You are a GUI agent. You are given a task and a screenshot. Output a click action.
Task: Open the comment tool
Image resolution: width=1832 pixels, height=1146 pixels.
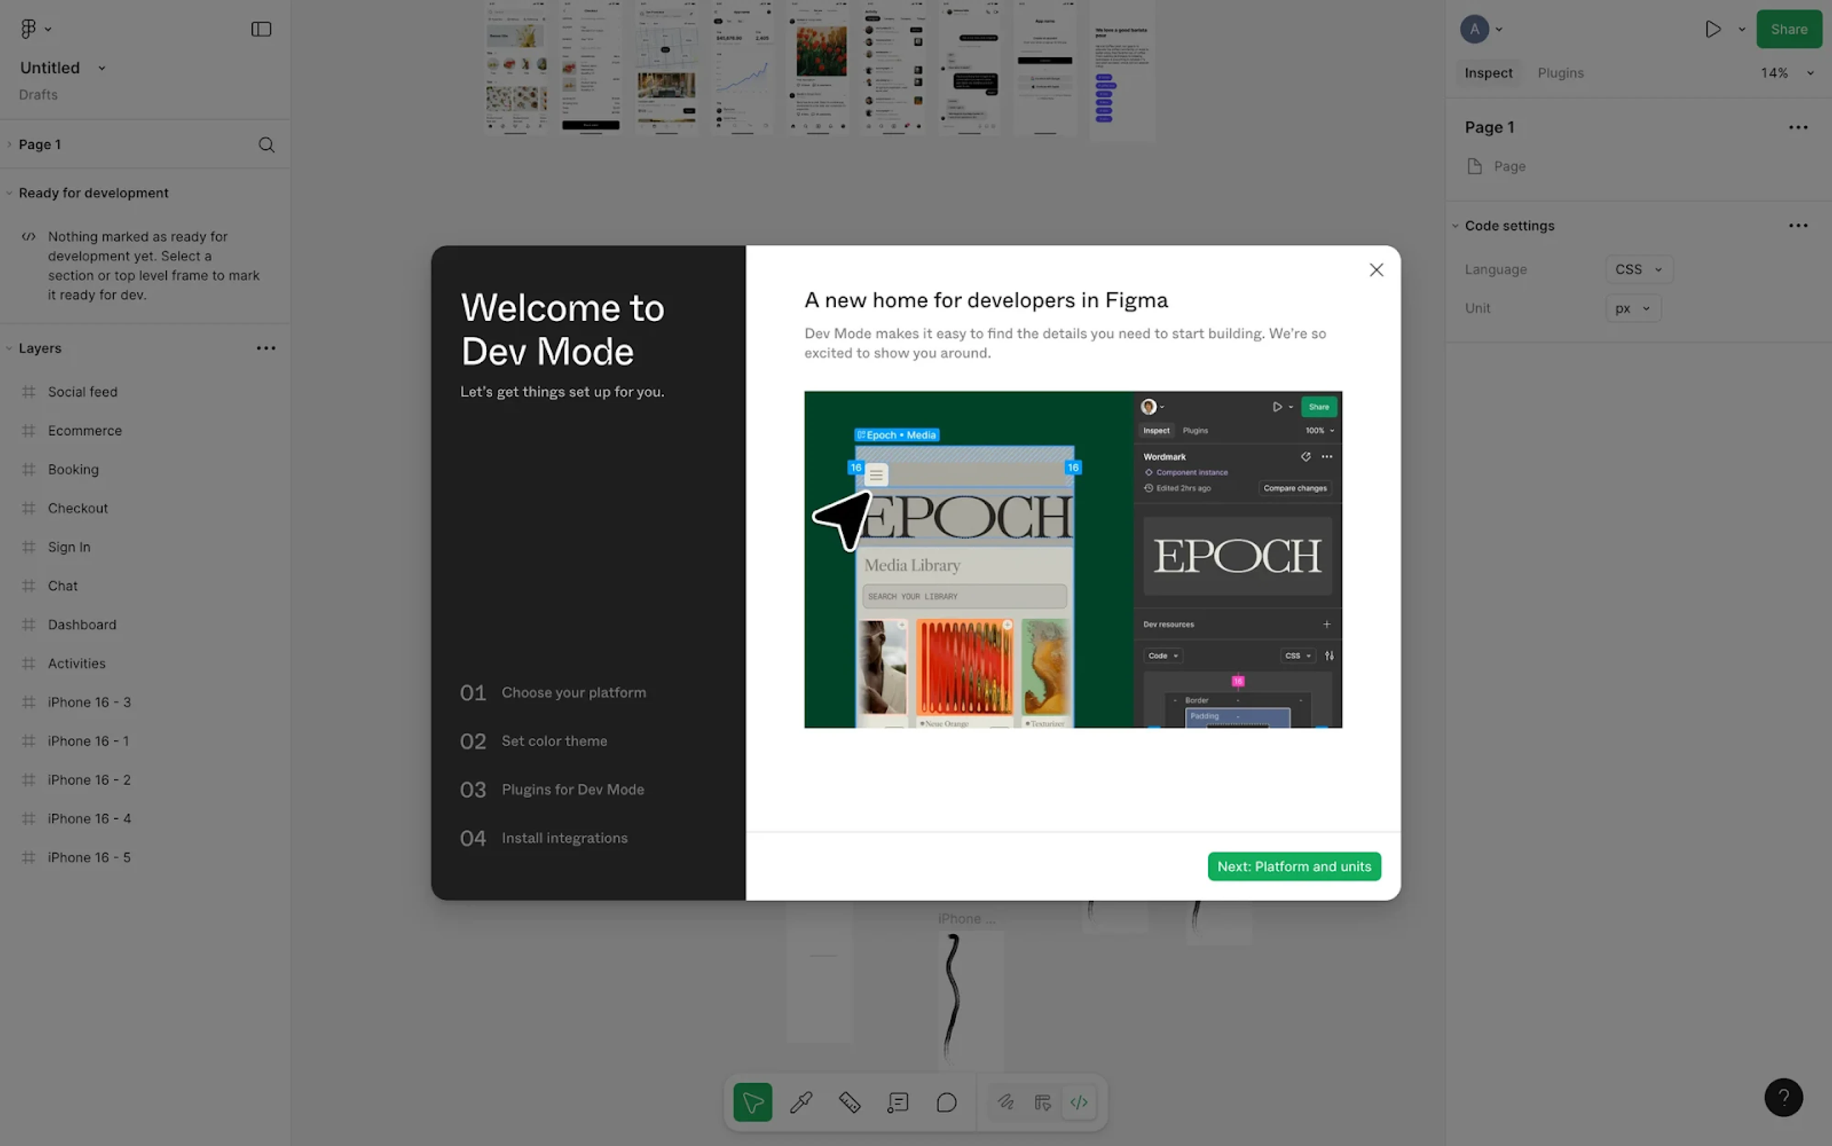pos(946,1102)
